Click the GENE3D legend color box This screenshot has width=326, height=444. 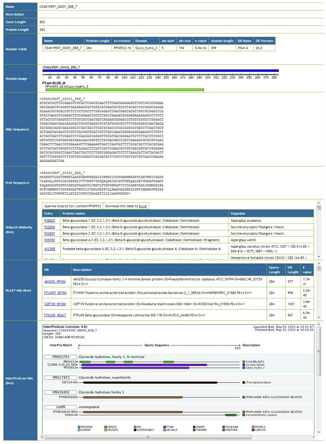(253, 430)
